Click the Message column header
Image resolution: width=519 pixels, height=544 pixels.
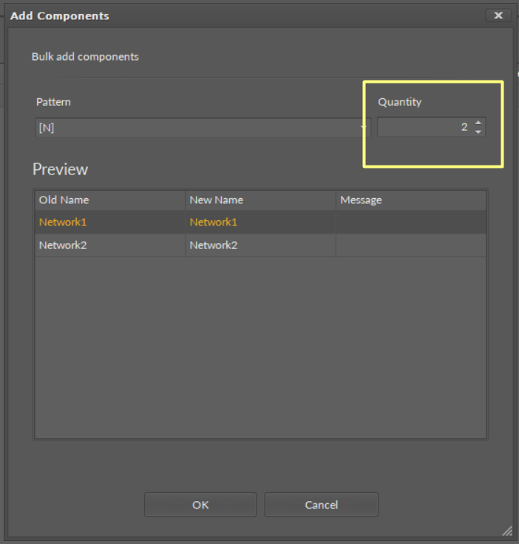(x=410, y=200)
